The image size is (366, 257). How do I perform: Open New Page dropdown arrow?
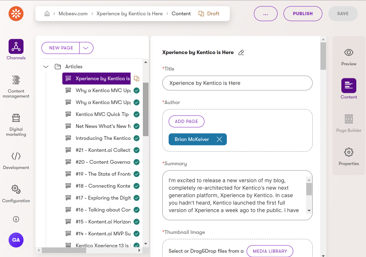[x=86, y=48]
